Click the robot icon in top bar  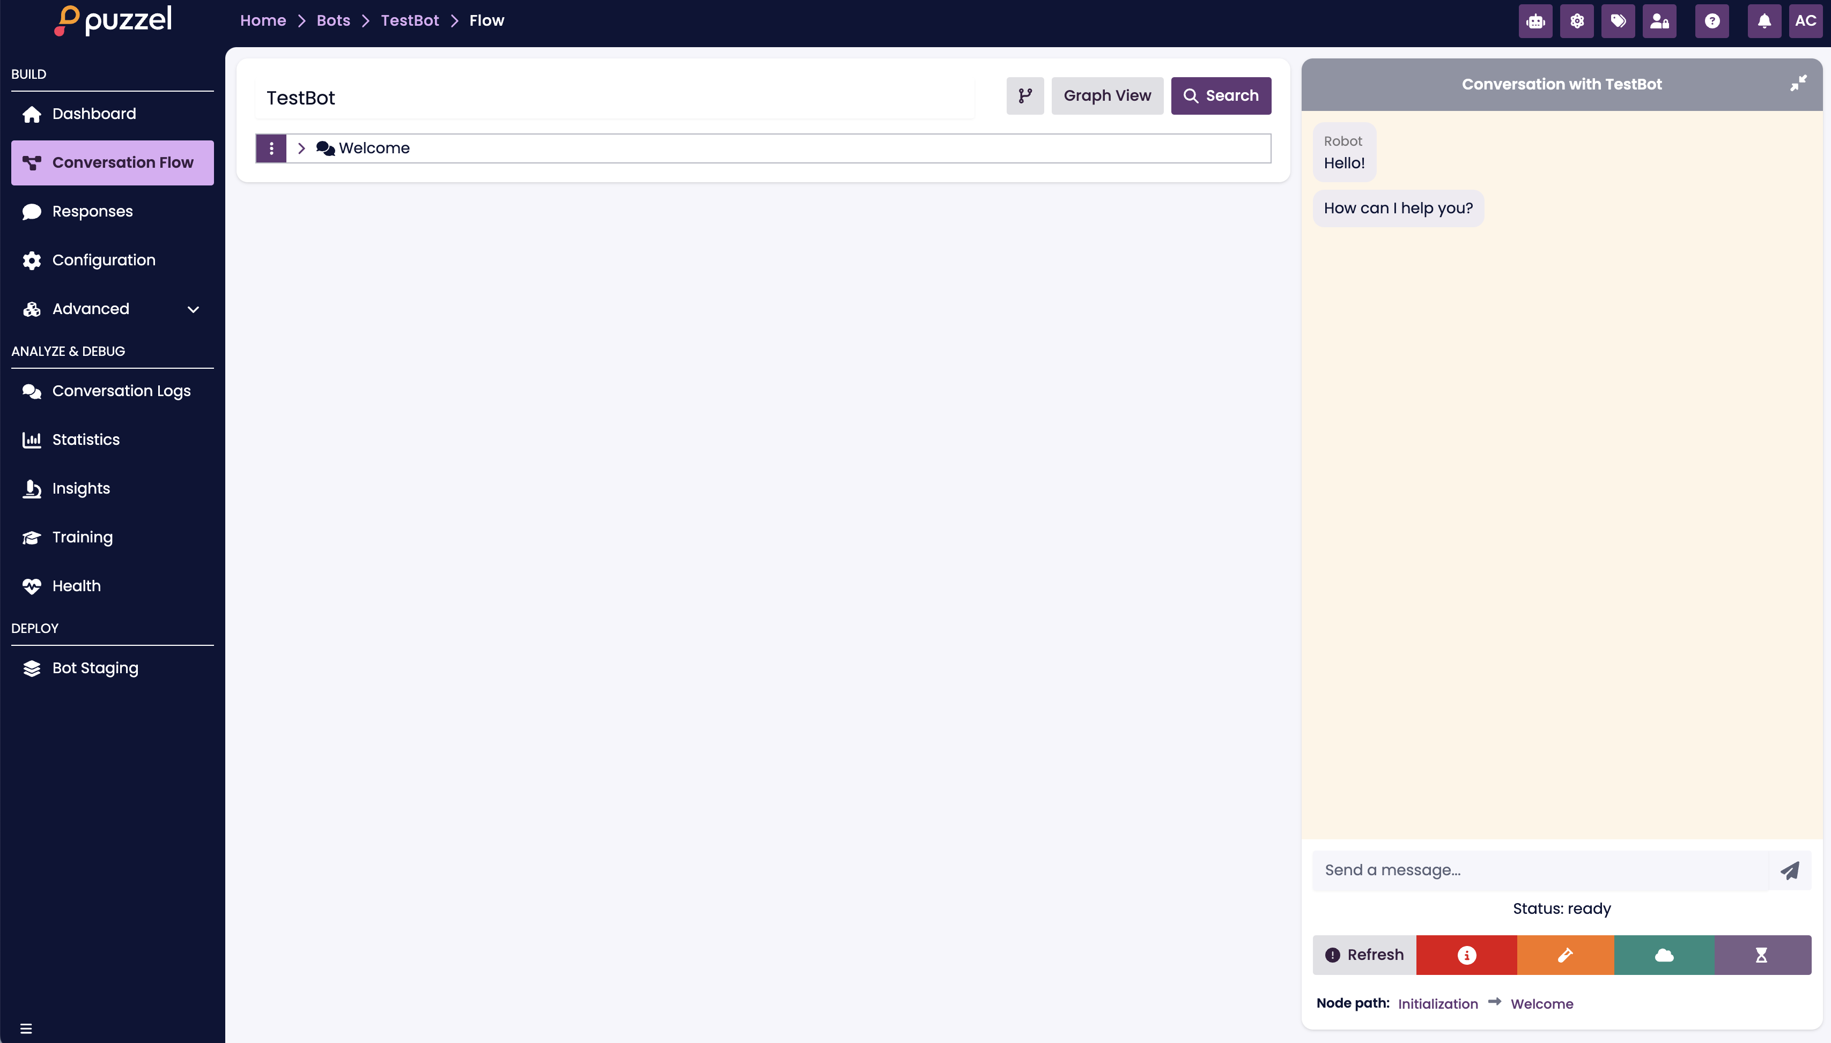1535,21
